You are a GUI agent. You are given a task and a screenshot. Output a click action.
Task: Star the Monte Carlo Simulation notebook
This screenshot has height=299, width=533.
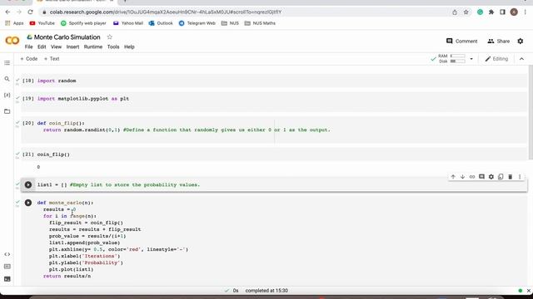pyautogui.click(x=109, y=37)
